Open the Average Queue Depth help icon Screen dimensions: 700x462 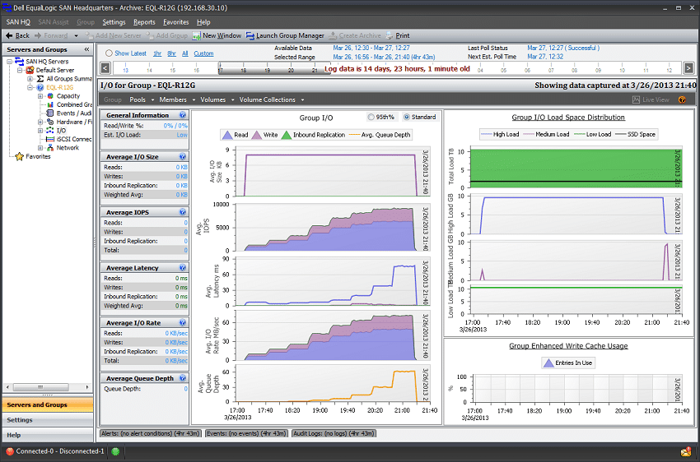pos(183,378)
